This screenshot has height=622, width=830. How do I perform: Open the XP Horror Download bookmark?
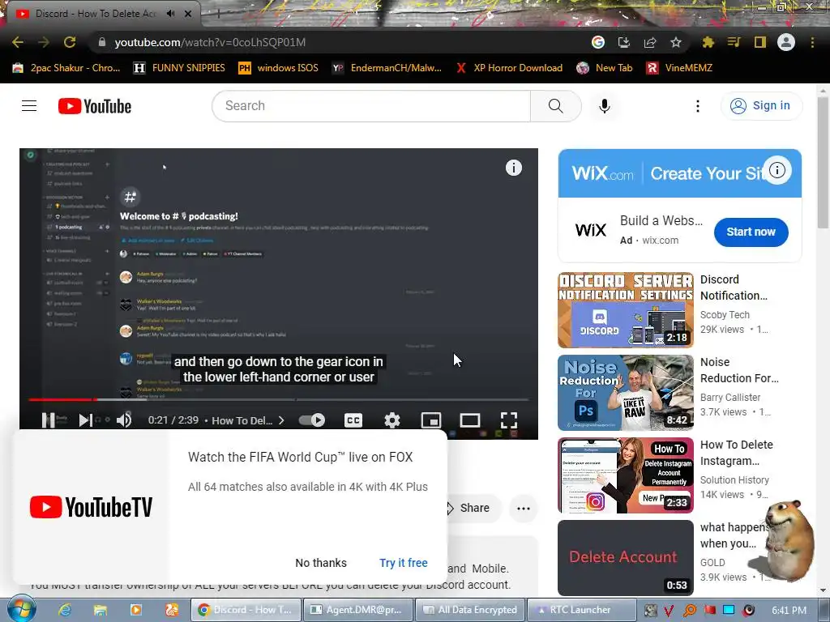point(509,68)
